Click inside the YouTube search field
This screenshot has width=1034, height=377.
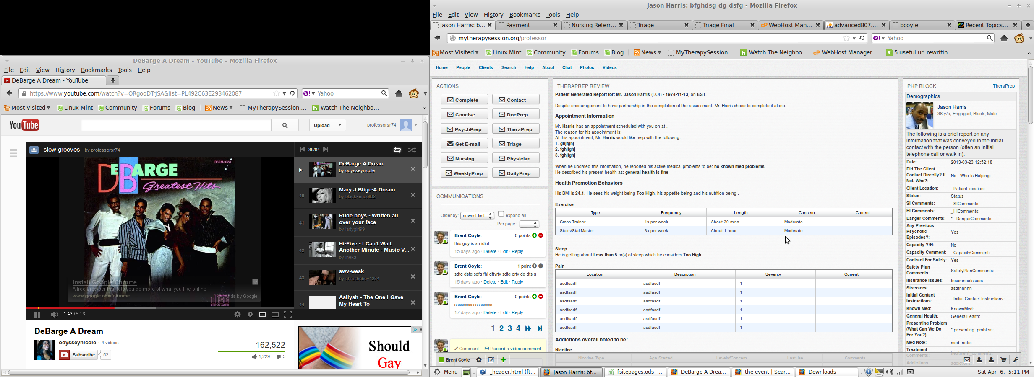[176, 125]
